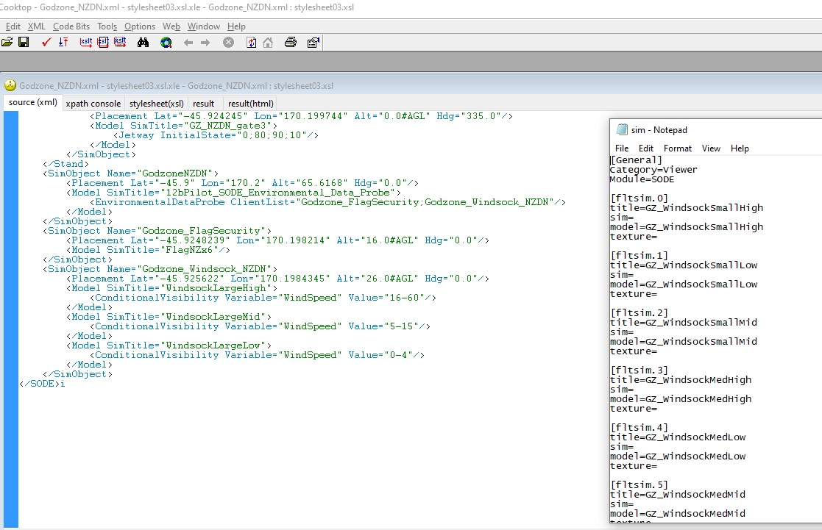Screen dimensions: 822x530
Task: Switch to the result(html) tab
Action: [x=251, y=104]
